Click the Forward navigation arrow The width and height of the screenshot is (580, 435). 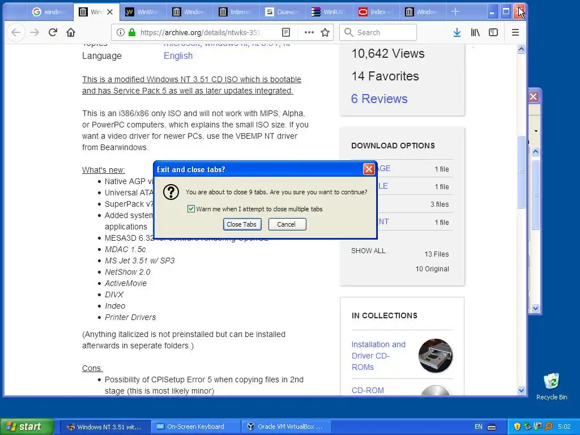coord(35,32)
